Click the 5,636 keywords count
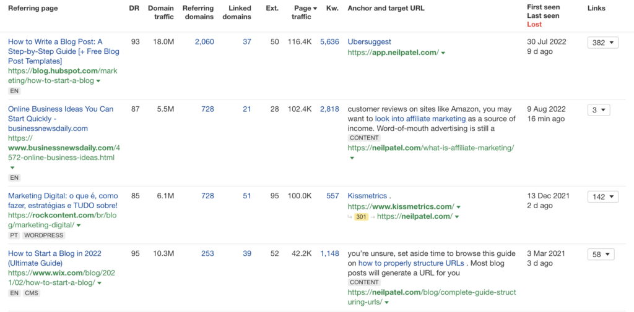Screen dimensions: 634x312 point(329,42)
